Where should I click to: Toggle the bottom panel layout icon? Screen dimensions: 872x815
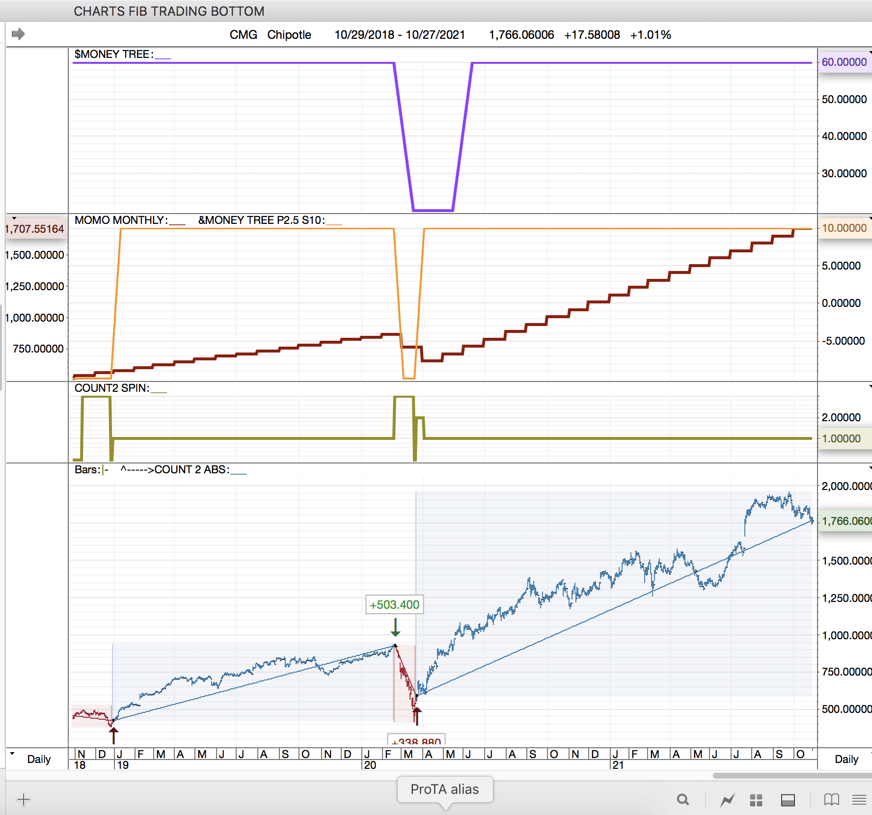coord(788,800)
